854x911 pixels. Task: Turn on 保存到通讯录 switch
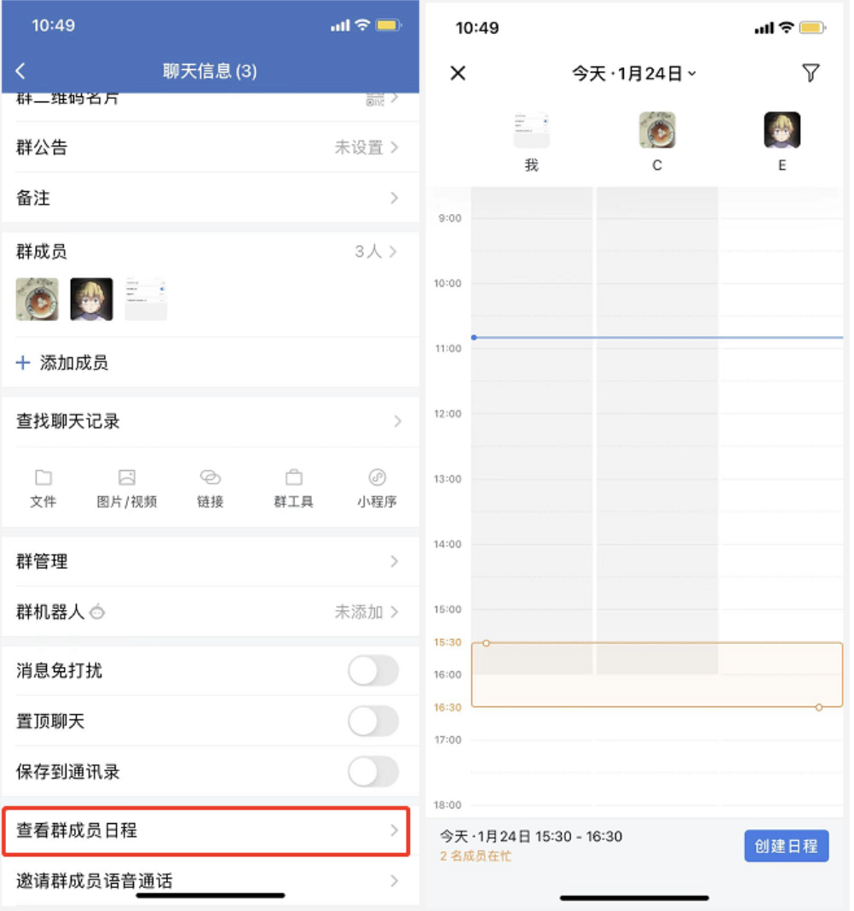tap(372, 772)
